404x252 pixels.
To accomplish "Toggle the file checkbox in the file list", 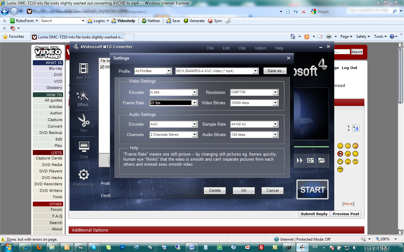I will (102, 67).
